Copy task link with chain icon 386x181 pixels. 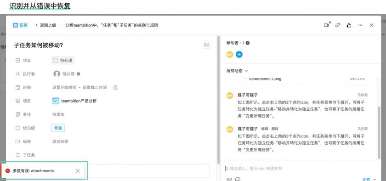coord(337,25)
